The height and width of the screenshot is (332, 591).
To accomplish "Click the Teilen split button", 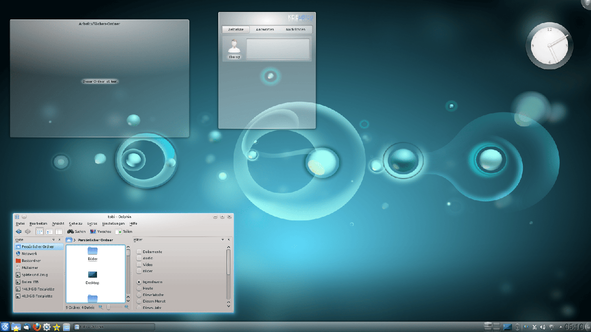I will pyautogui.click(x=124, y=231).
